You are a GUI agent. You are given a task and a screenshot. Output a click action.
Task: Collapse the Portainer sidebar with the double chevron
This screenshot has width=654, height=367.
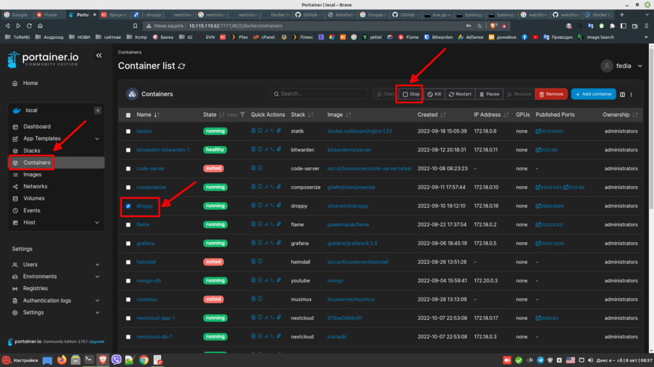click(x=99, y=55)
